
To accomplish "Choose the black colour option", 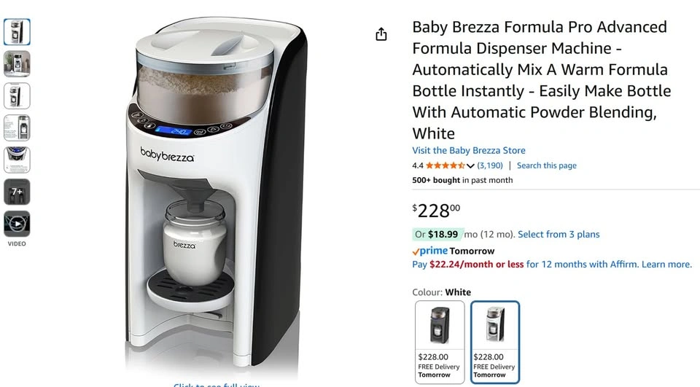I will [440, 342].
